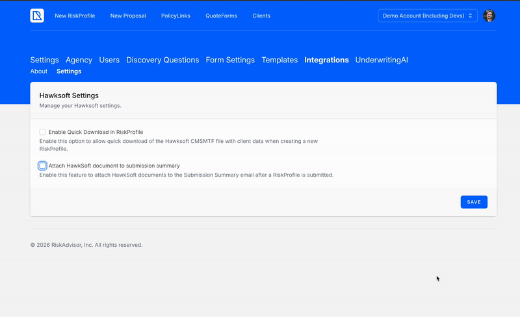Select the Form Settings tab
520x317 pixels.
(x=230, y=60)
